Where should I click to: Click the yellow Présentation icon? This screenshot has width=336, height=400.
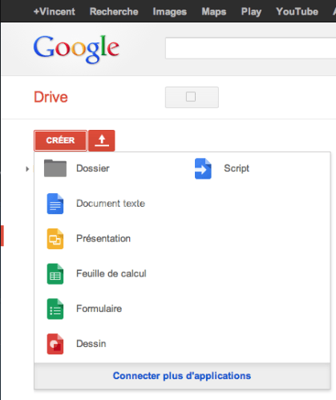click(55, 239)
